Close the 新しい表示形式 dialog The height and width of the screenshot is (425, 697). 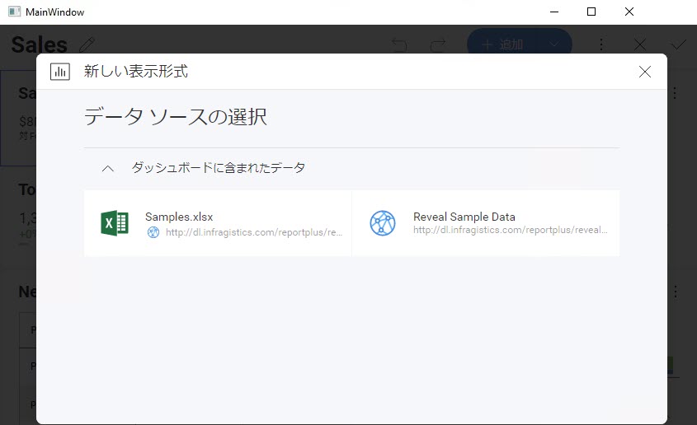pos(645,72)
